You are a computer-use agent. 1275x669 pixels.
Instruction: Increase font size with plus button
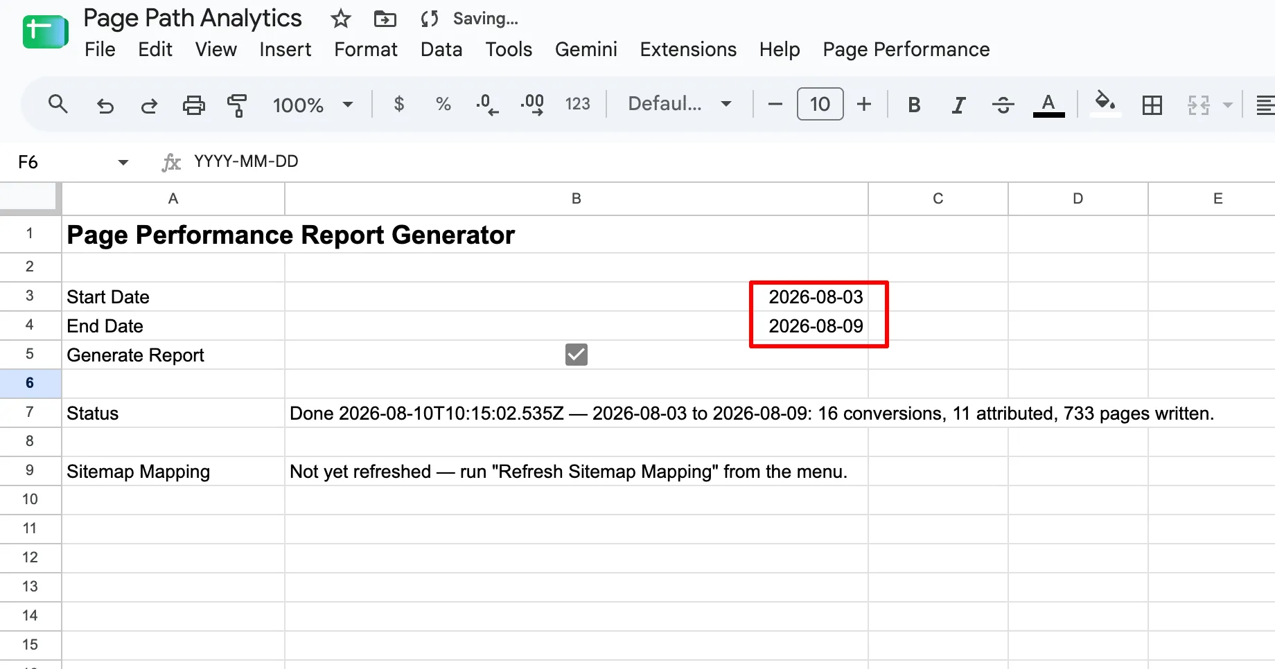pyautogui.click(x=863, y=105)
